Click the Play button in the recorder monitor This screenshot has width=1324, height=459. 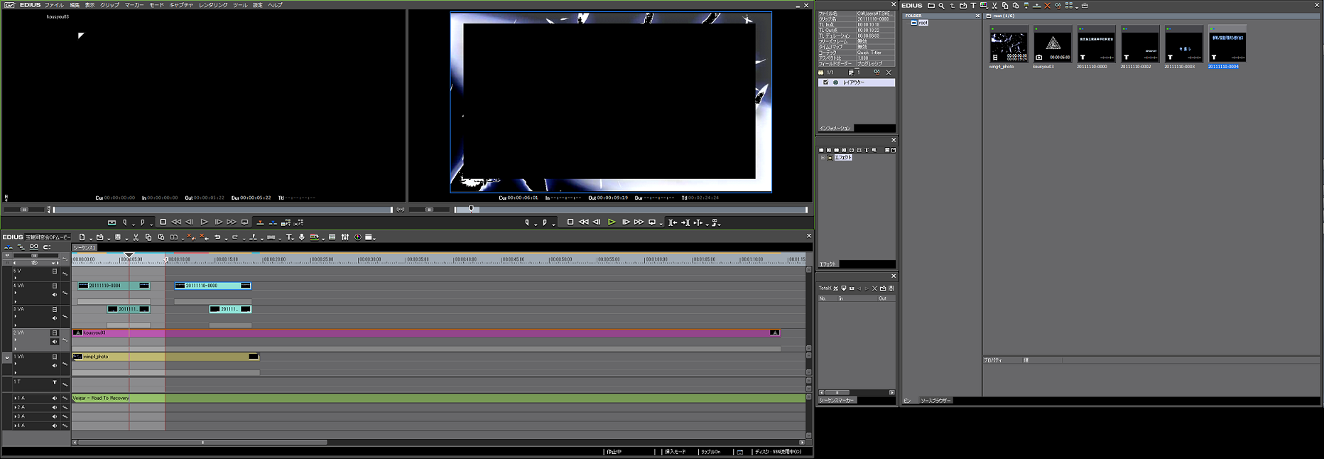point(612,222)
